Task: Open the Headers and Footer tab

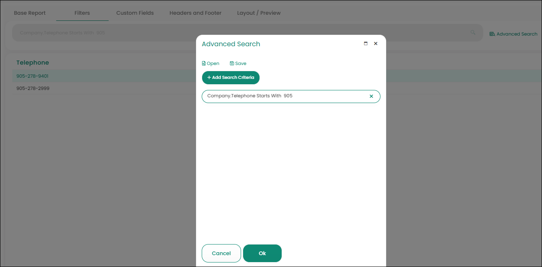Action: pyautogui.click(x=195, y=13)
